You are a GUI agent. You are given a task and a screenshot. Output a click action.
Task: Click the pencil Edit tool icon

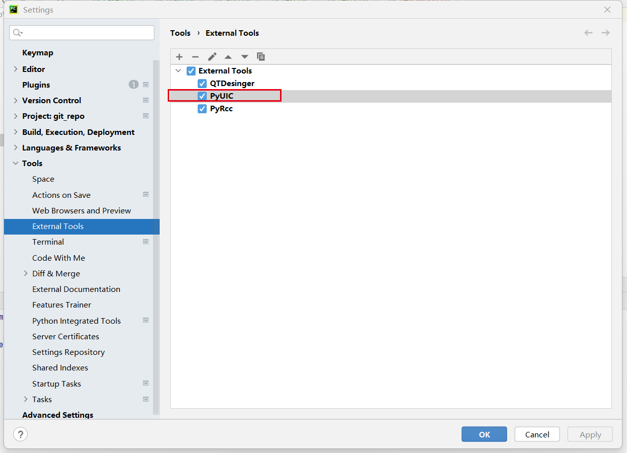(212, 57)
